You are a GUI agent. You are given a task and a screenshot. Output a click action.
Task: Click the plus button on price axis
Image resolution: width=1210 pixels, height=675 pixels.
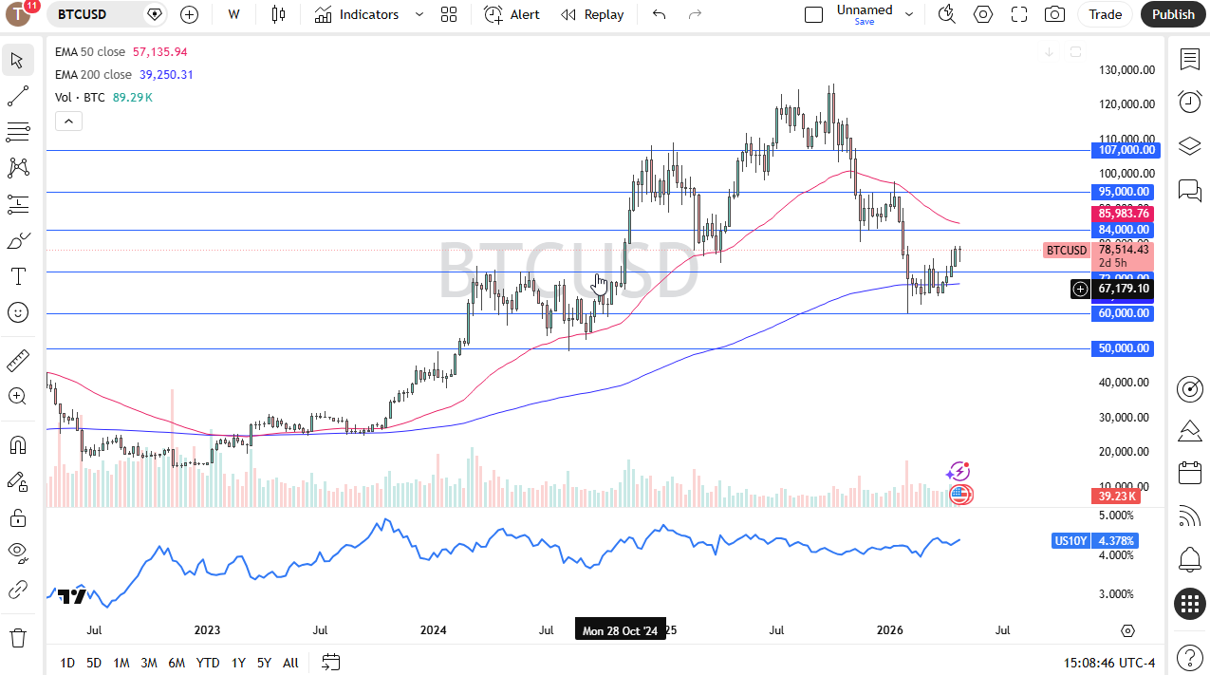1080,288
